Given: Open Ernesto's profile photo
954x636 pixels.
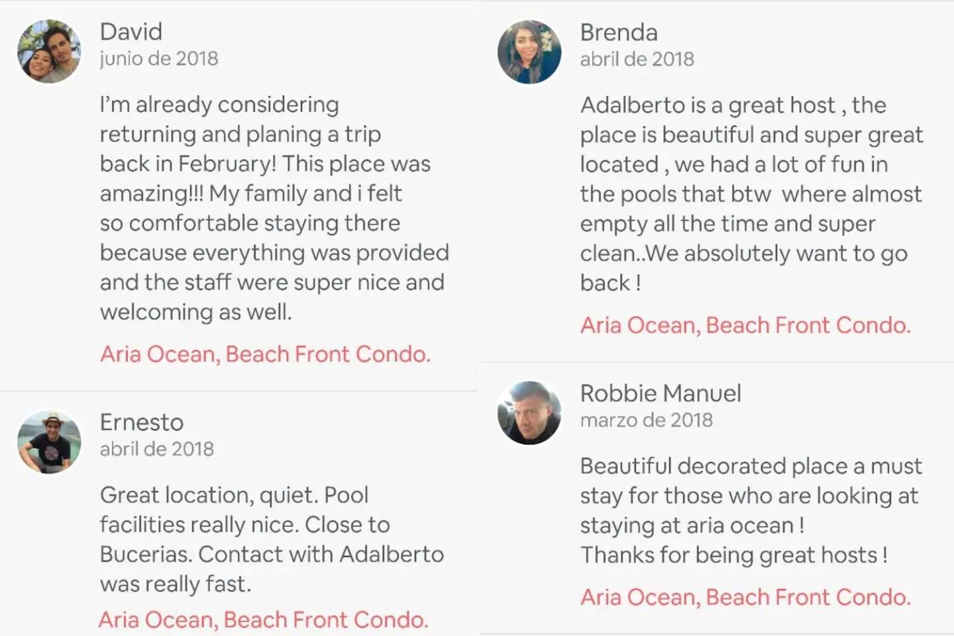Looking at the screenshot, I should coord(49,442).
